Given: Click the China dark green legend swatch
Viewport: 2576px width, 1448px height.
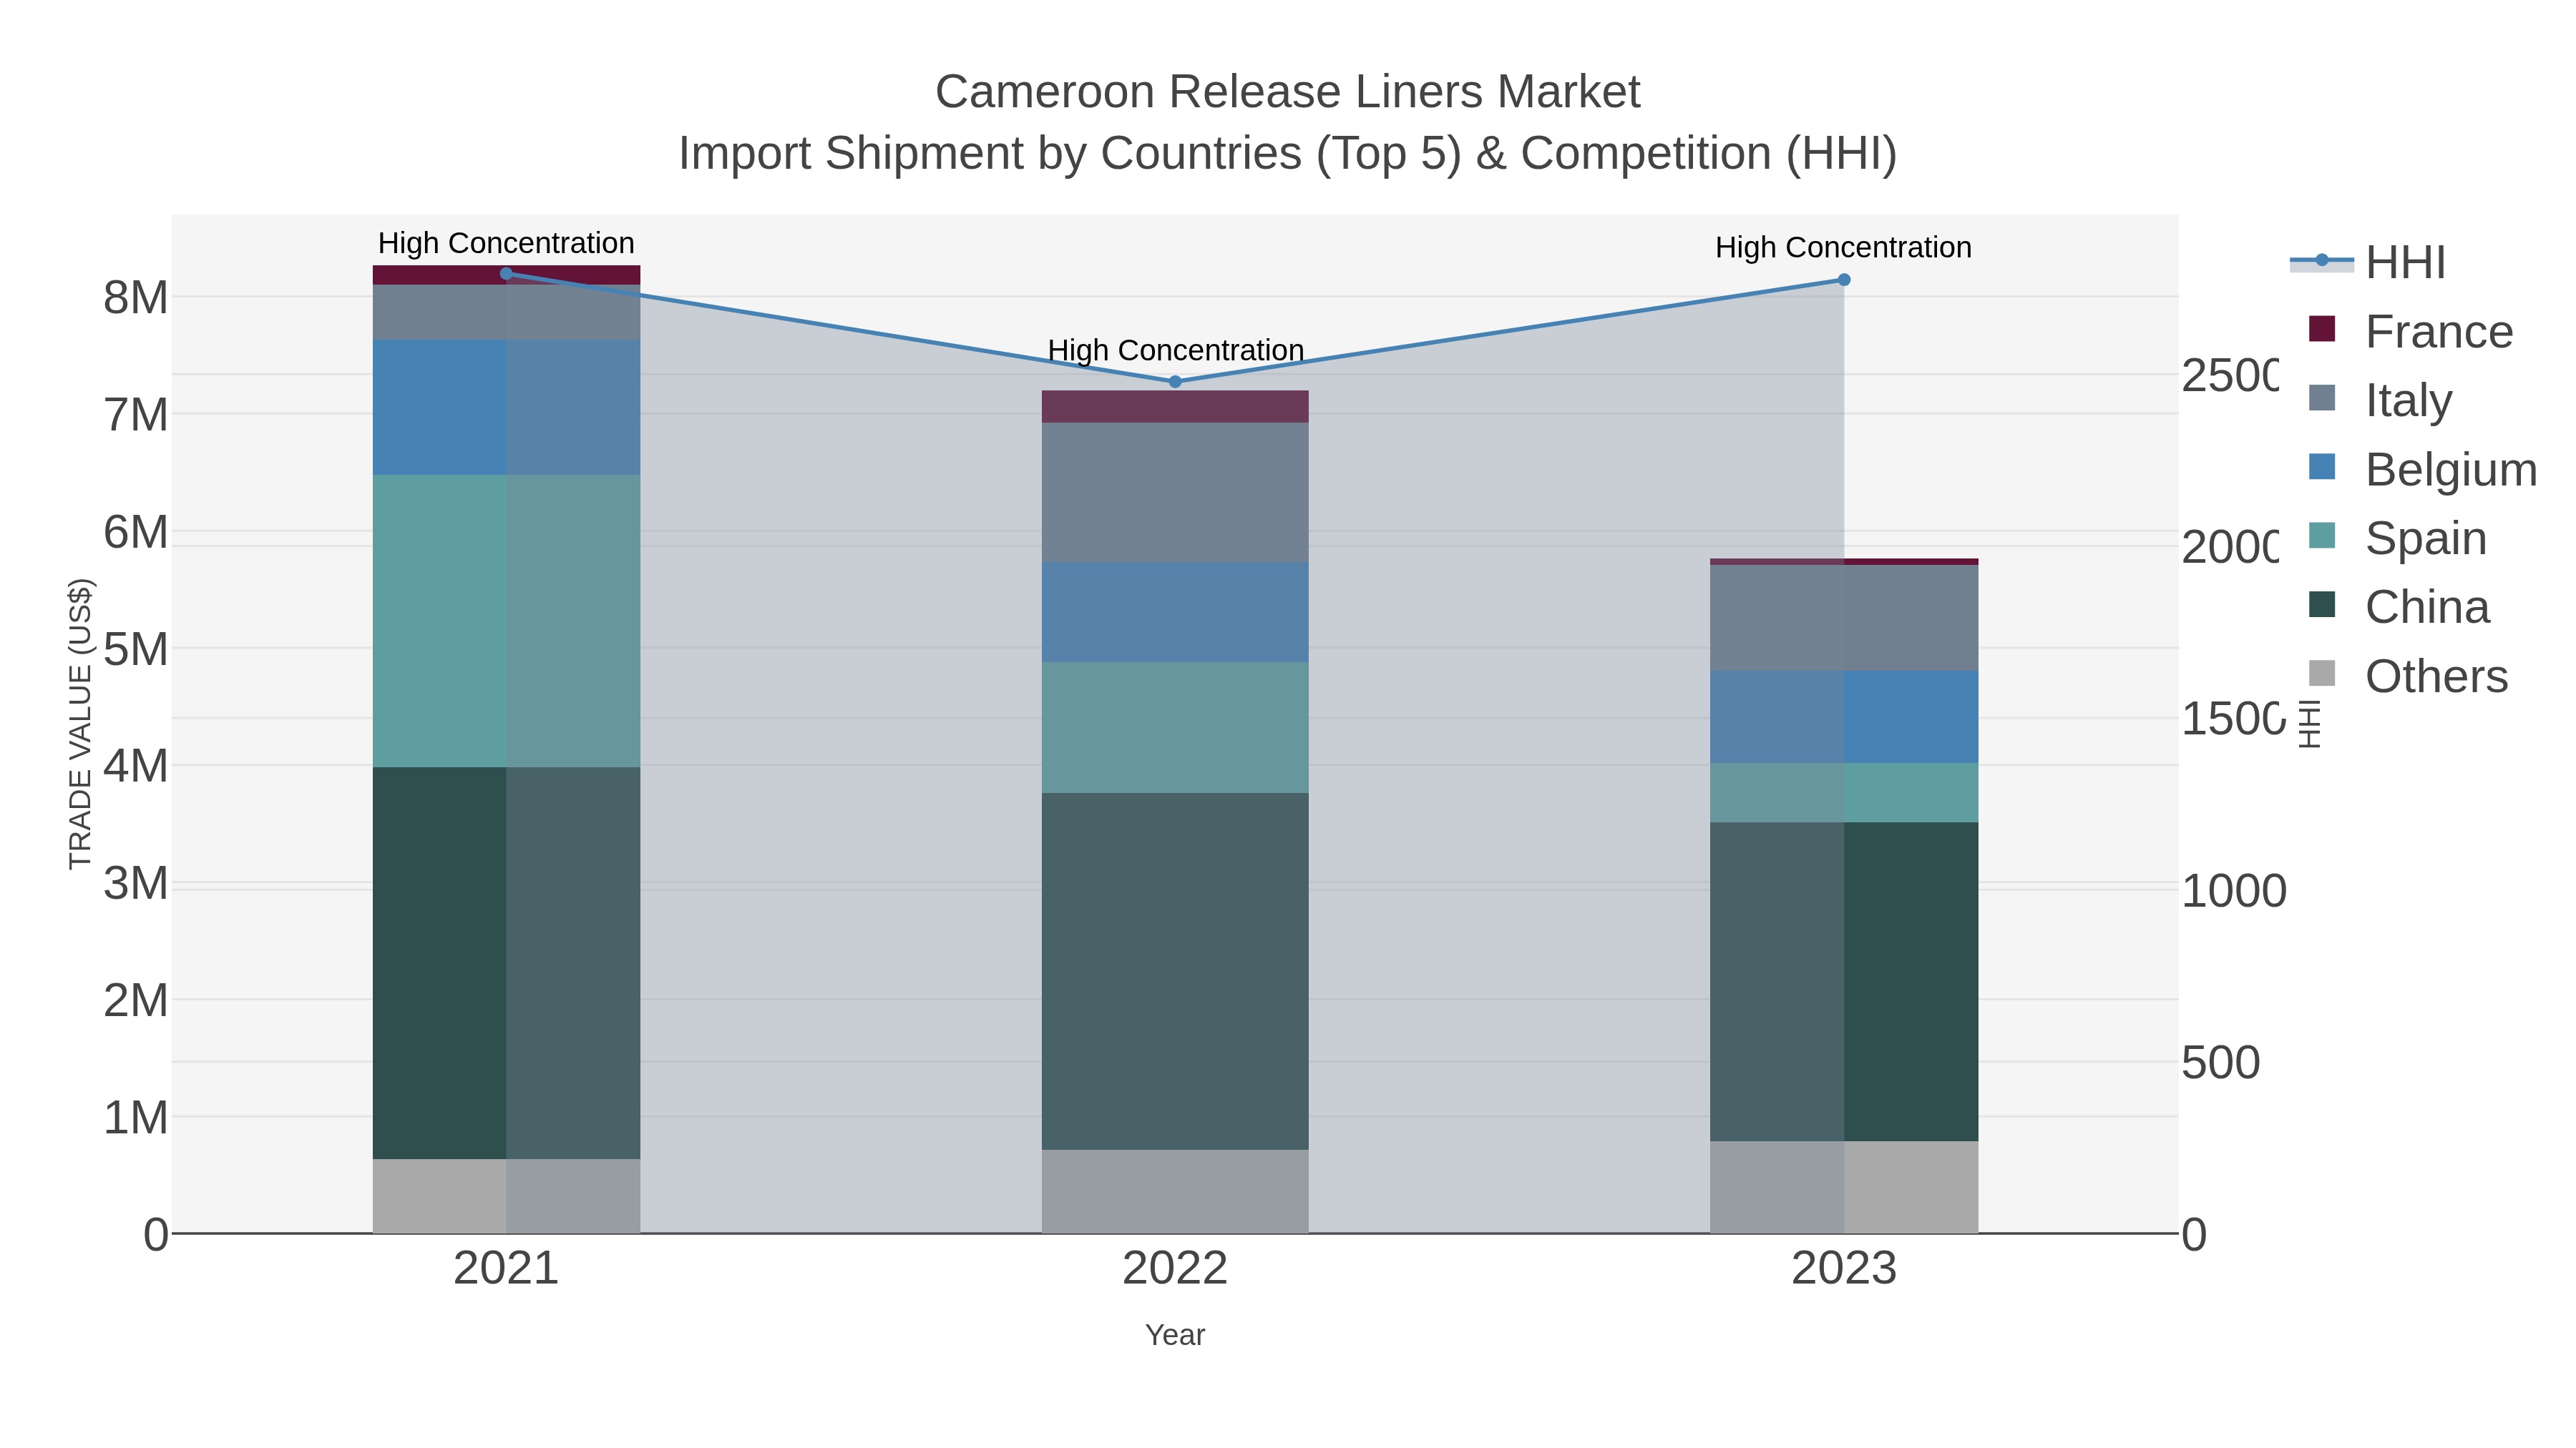Looking at the screenshot, I should (2322, 604).
